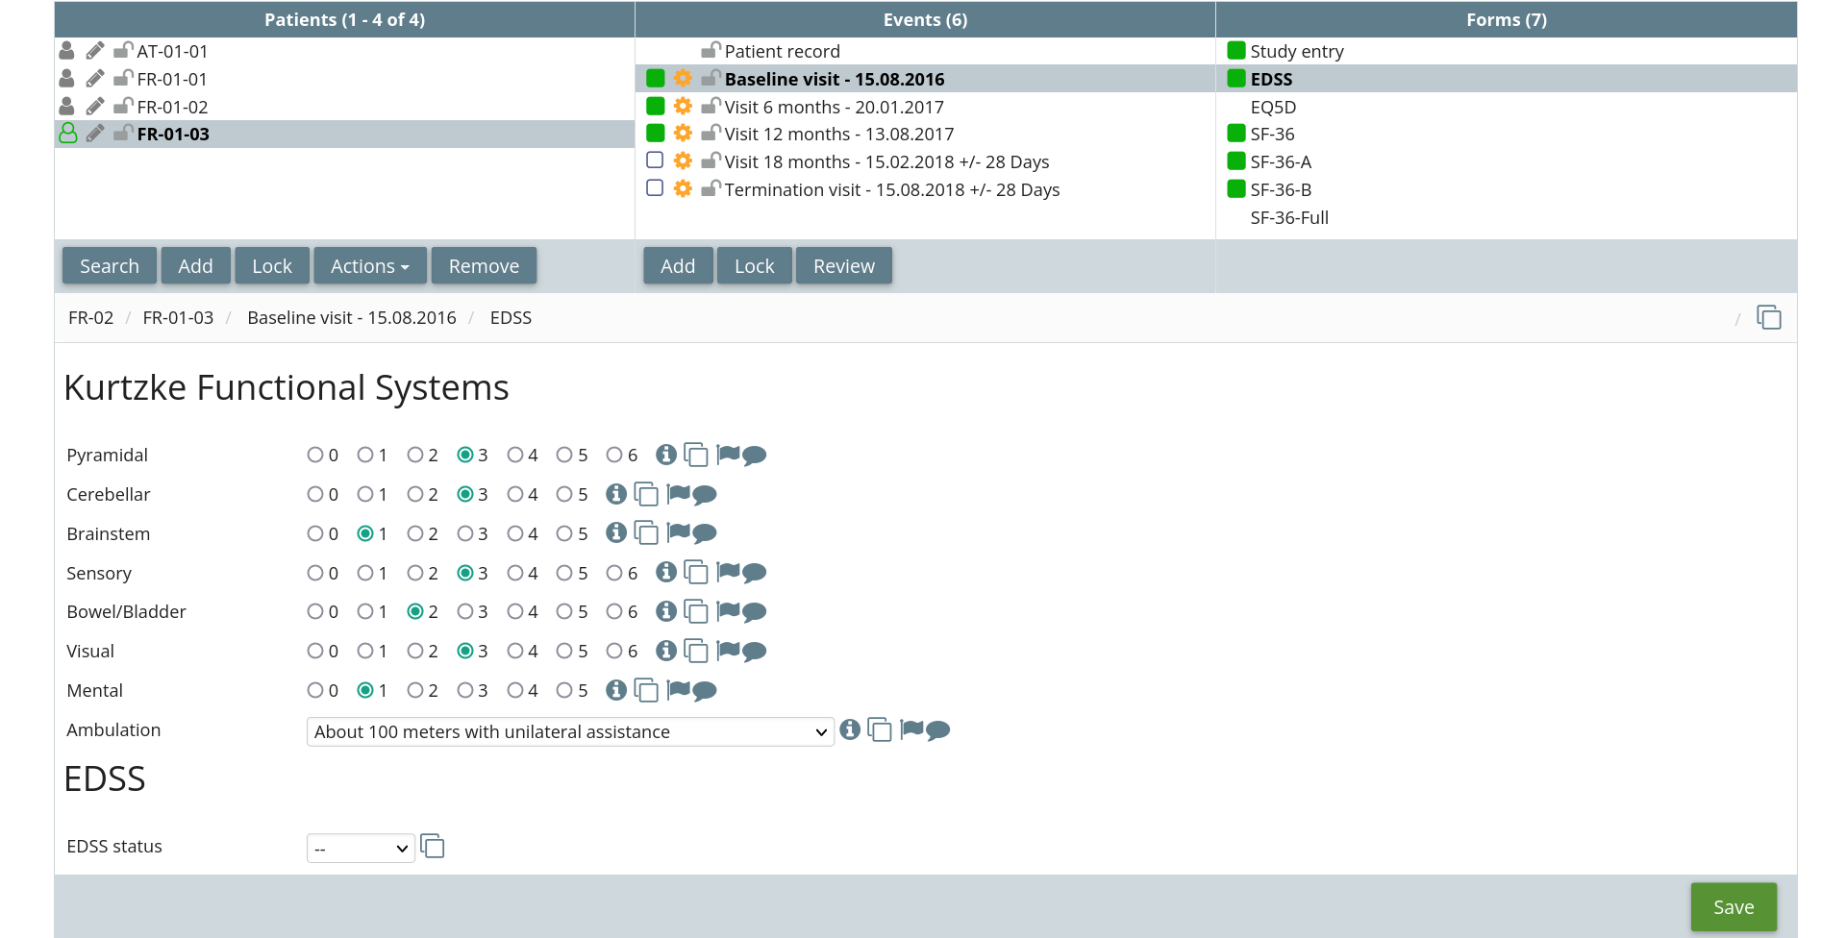1846x938 pixels.
Task: Open the Actions dropdown menu
Action: [369, 266]
